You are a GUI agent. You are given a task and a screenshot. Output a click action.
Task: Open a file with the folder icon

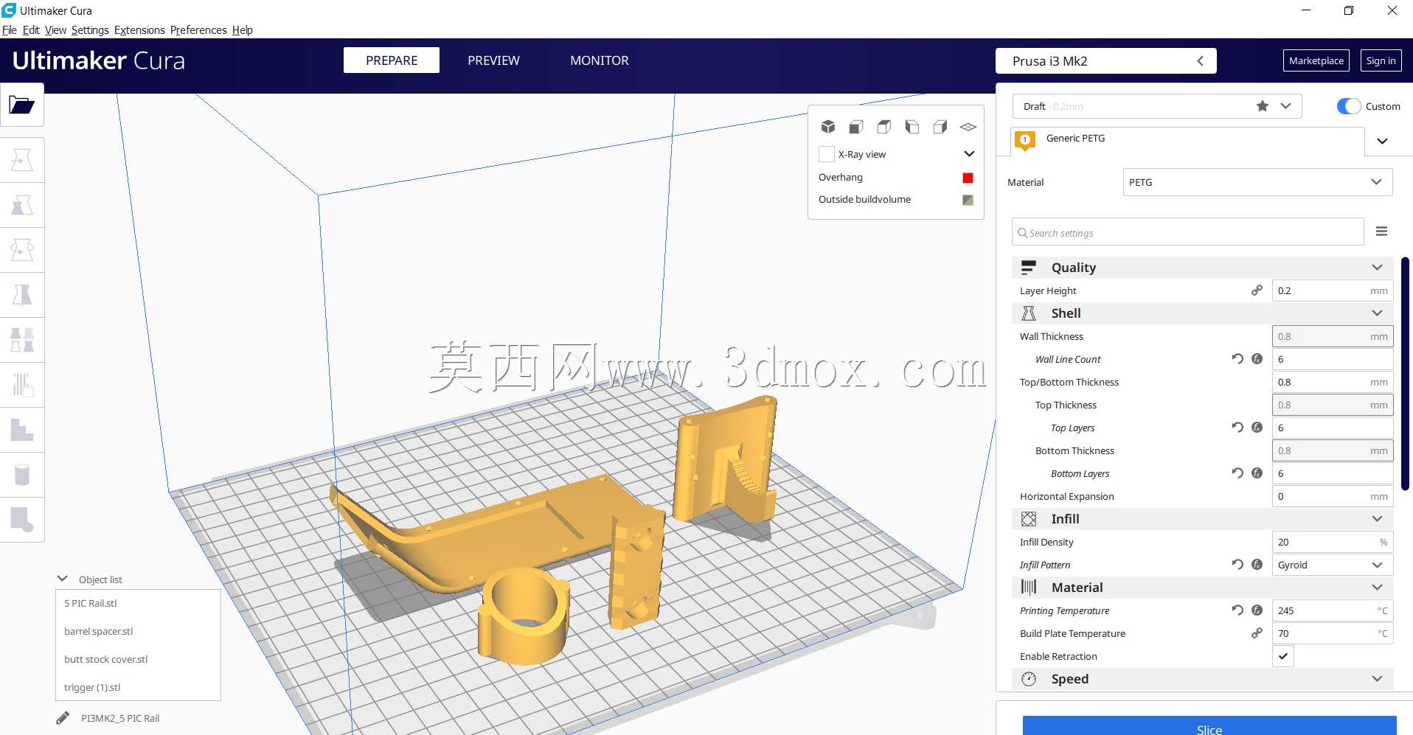(x=22, y=105)
